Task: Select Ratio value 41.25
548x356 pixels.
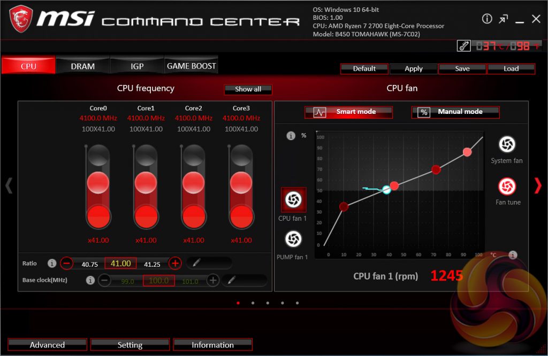Action: point(152,264)
